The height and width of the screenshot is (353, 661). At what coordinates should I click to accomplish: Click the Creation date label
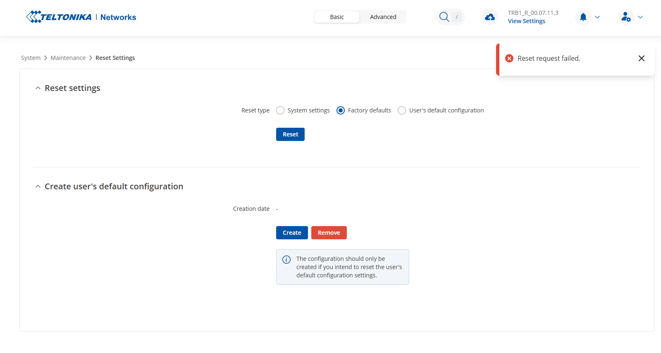tap(251, 209)
